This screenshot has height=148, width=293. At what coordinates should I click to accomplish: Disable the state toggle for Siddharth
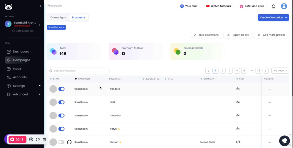coord(62,116)
